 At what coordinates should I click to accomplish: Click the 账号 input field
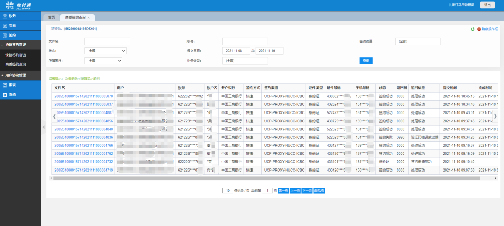245,41
